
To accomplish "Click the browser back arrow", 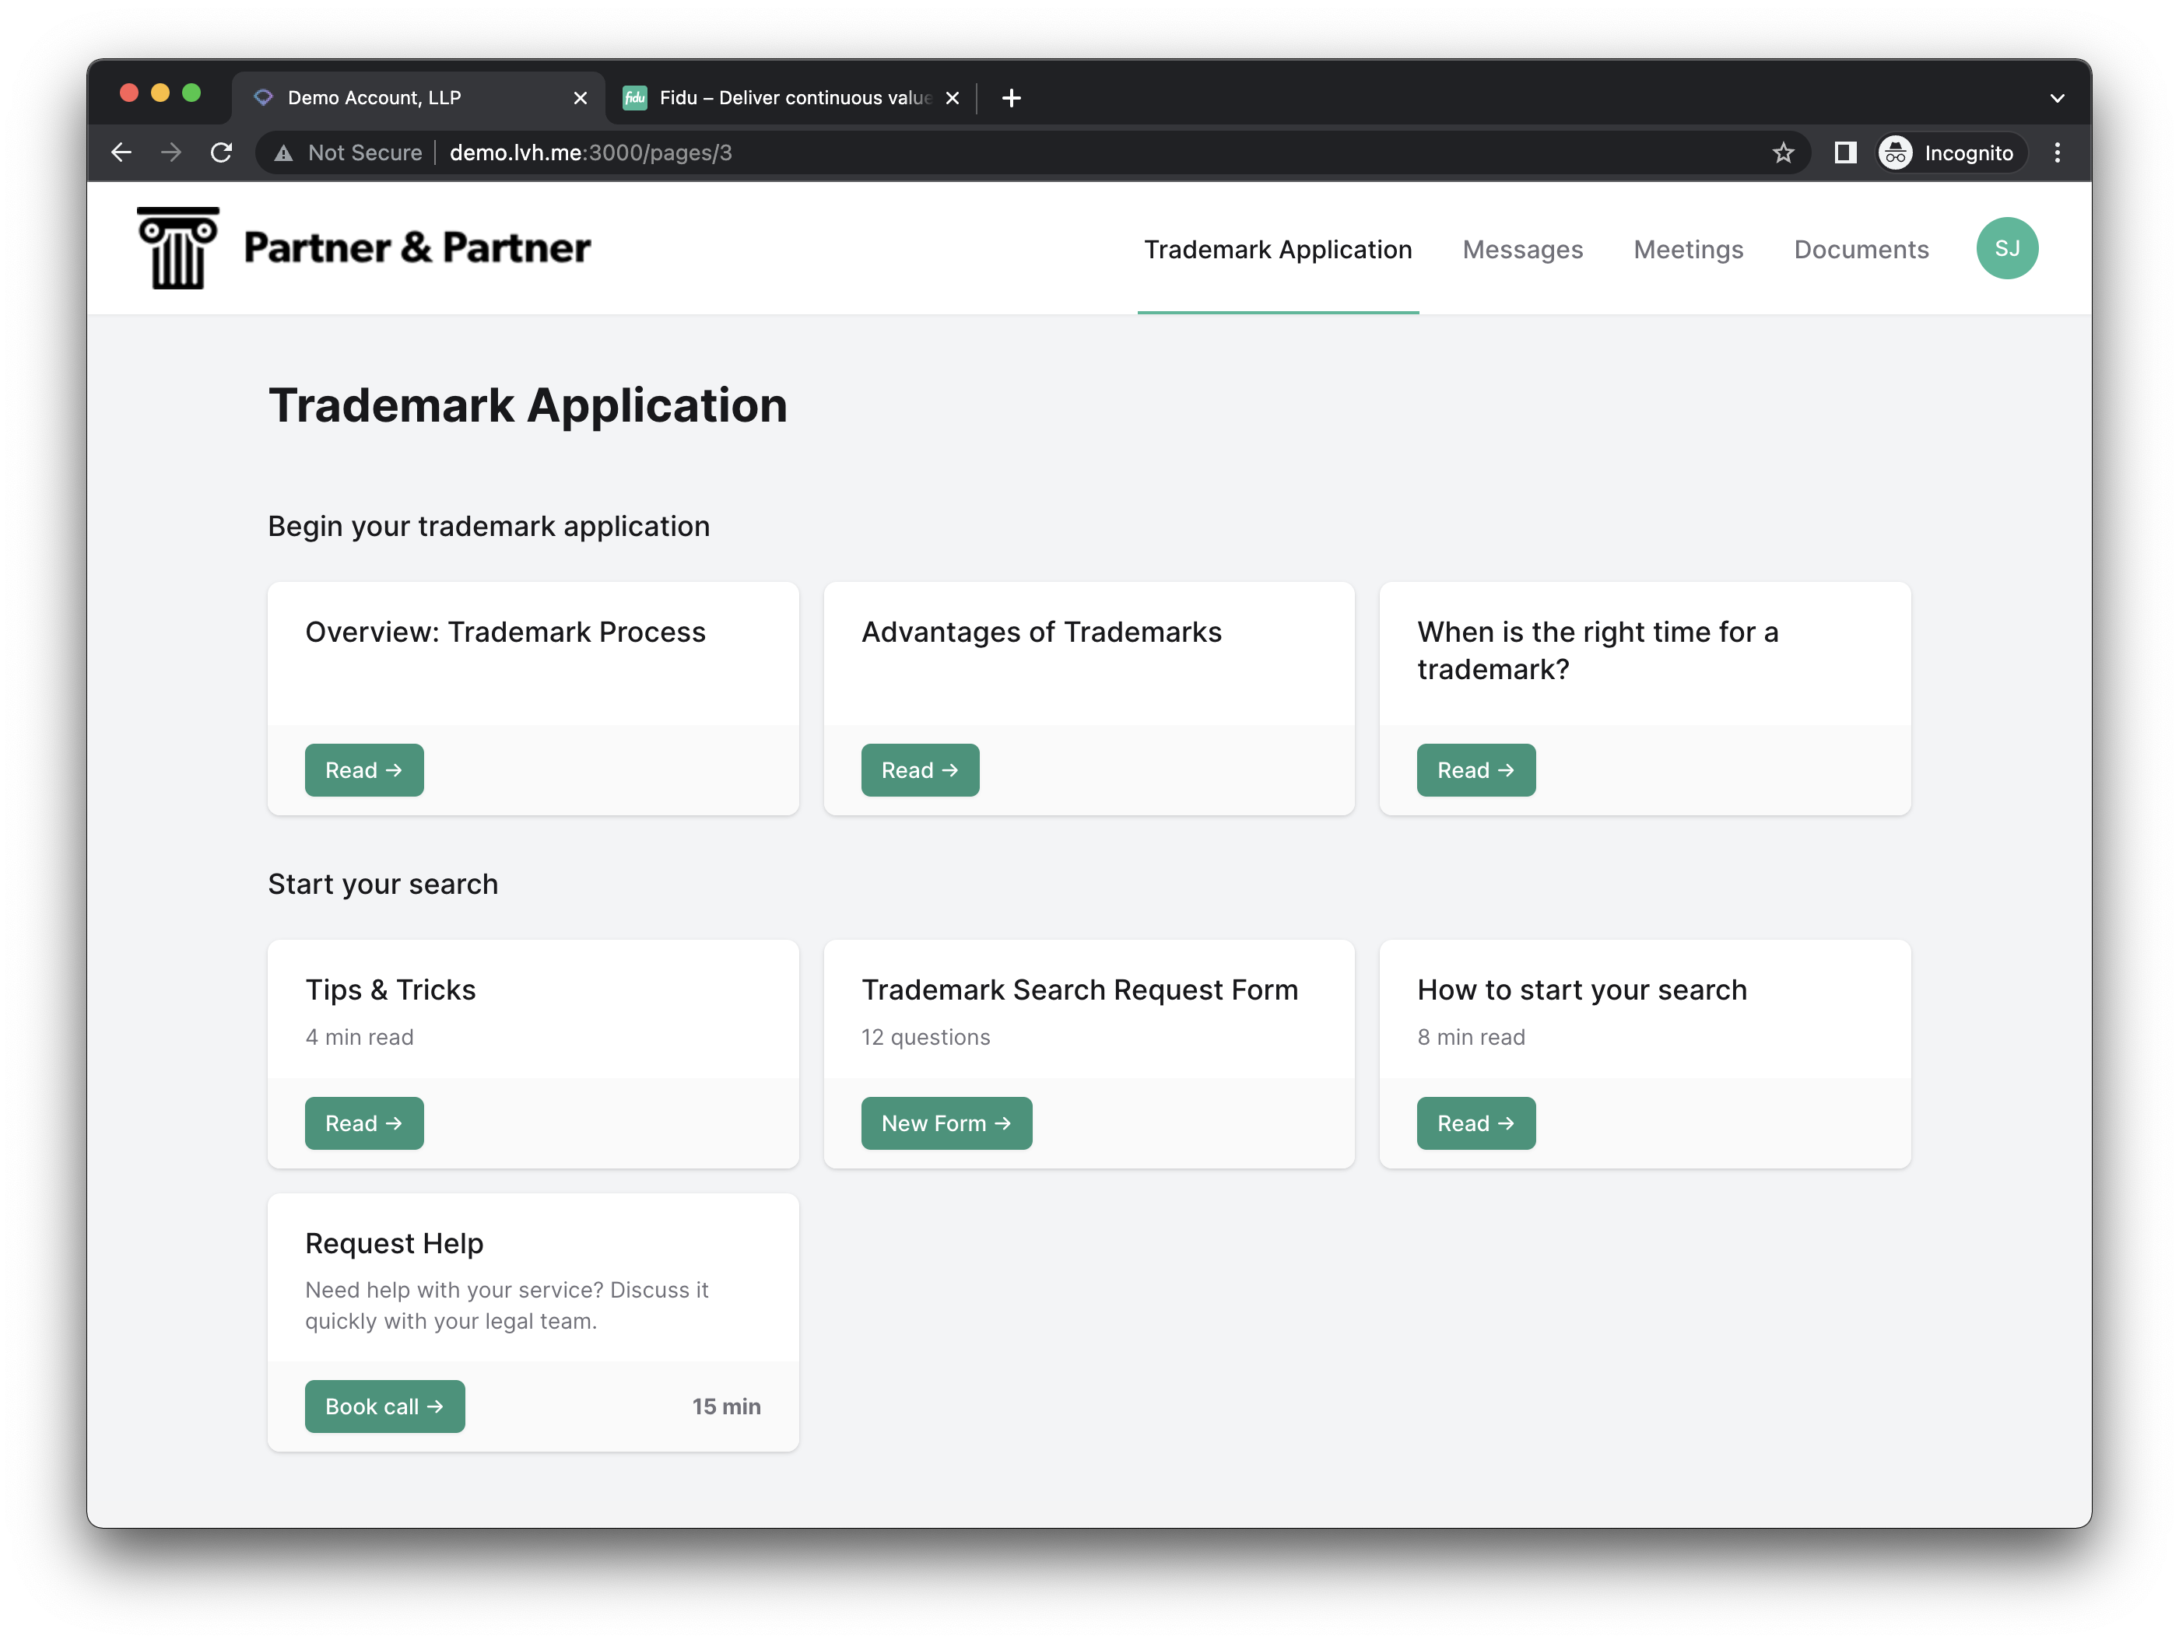I will 121,152.
